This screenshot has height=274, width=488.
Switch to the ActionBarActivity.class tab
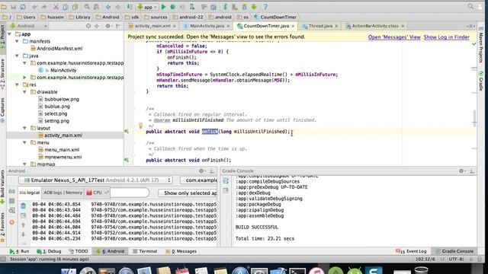click(374, 26)
